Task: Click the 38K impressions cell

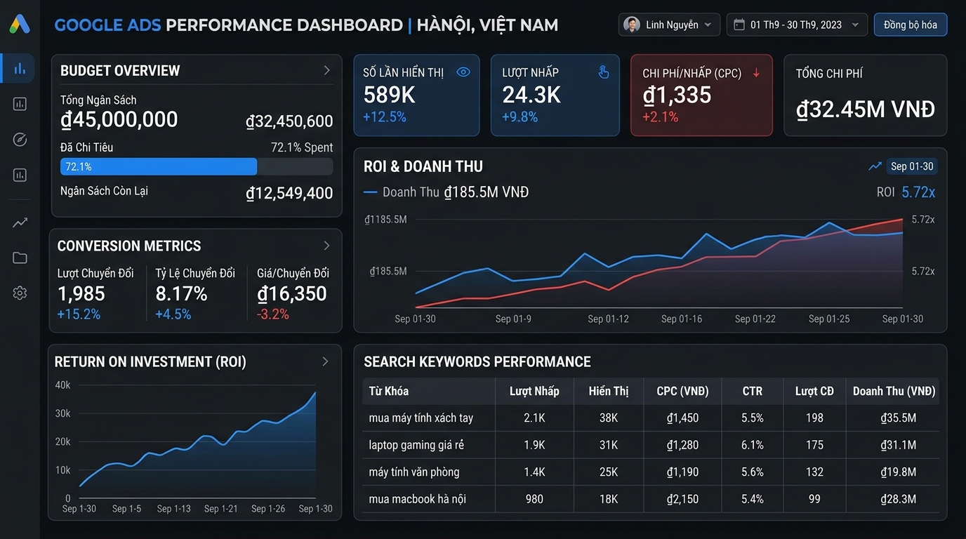Action: (609, 418)
